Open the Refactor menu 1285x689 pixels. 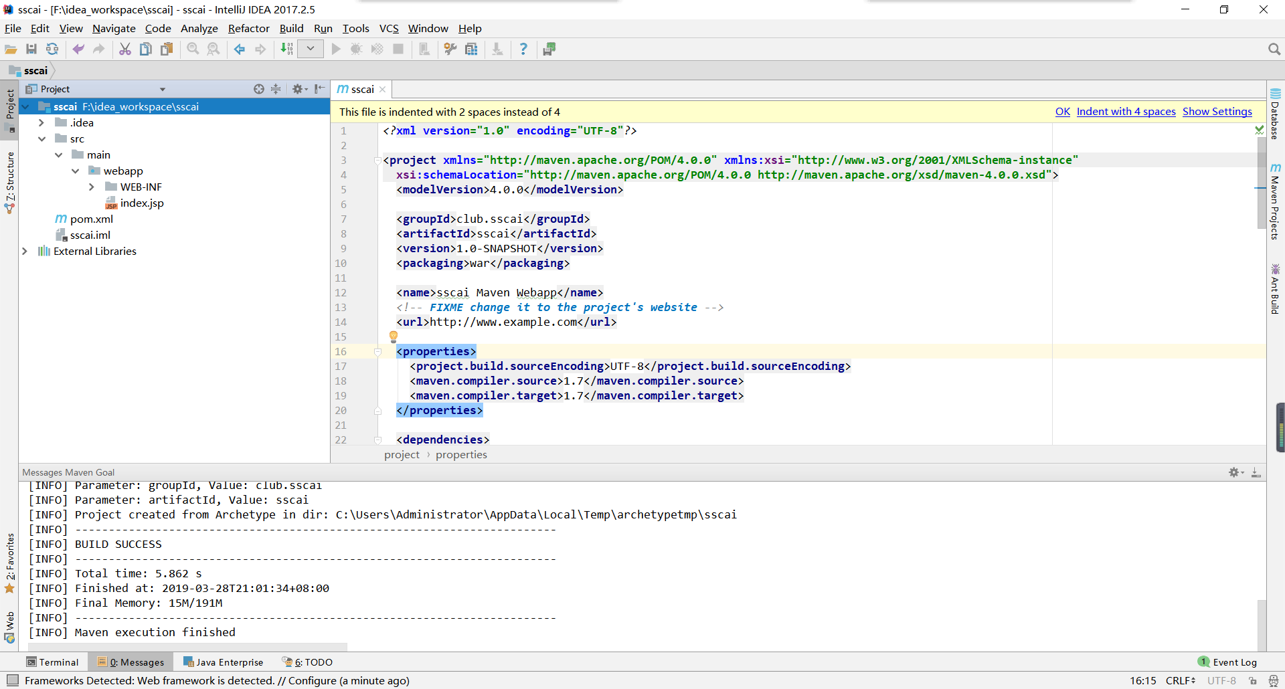pos(248,28)
